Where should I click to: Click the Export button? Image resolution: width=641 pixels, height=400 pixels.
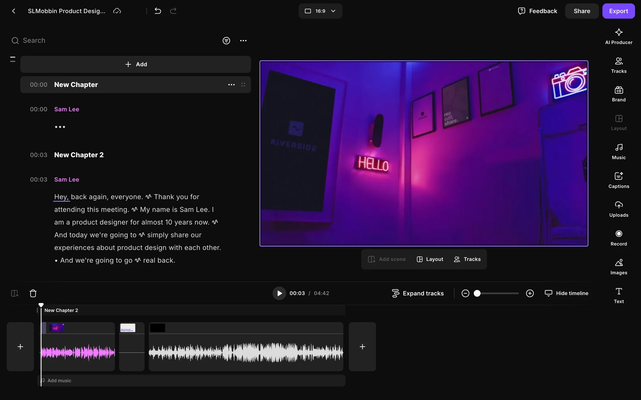coord(618,11)
